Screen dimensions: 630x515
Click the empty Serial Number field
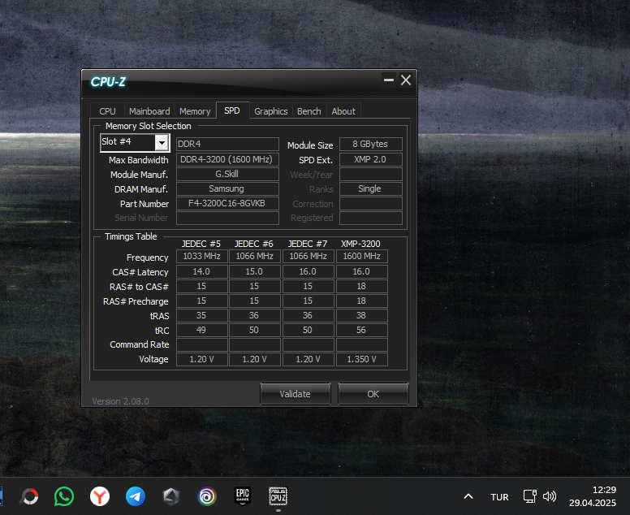tap(227, 218)
